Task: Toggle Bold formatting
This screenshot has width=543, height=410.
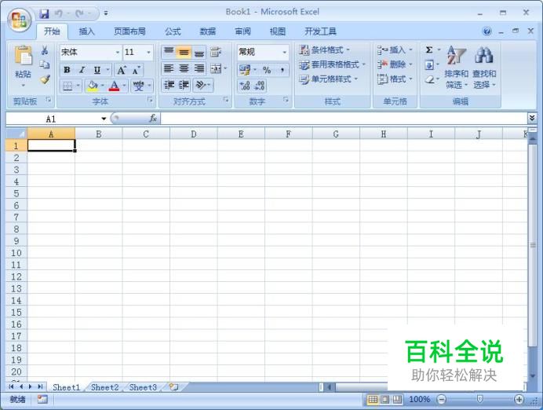Action: click(x=67, y=71)
